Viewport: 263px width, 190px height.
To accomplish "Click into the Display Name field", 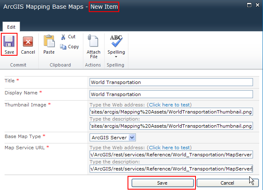I will [171, 94].
